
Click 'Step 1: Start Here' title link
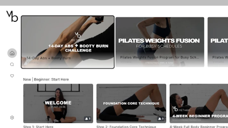(x=38, y=126)
